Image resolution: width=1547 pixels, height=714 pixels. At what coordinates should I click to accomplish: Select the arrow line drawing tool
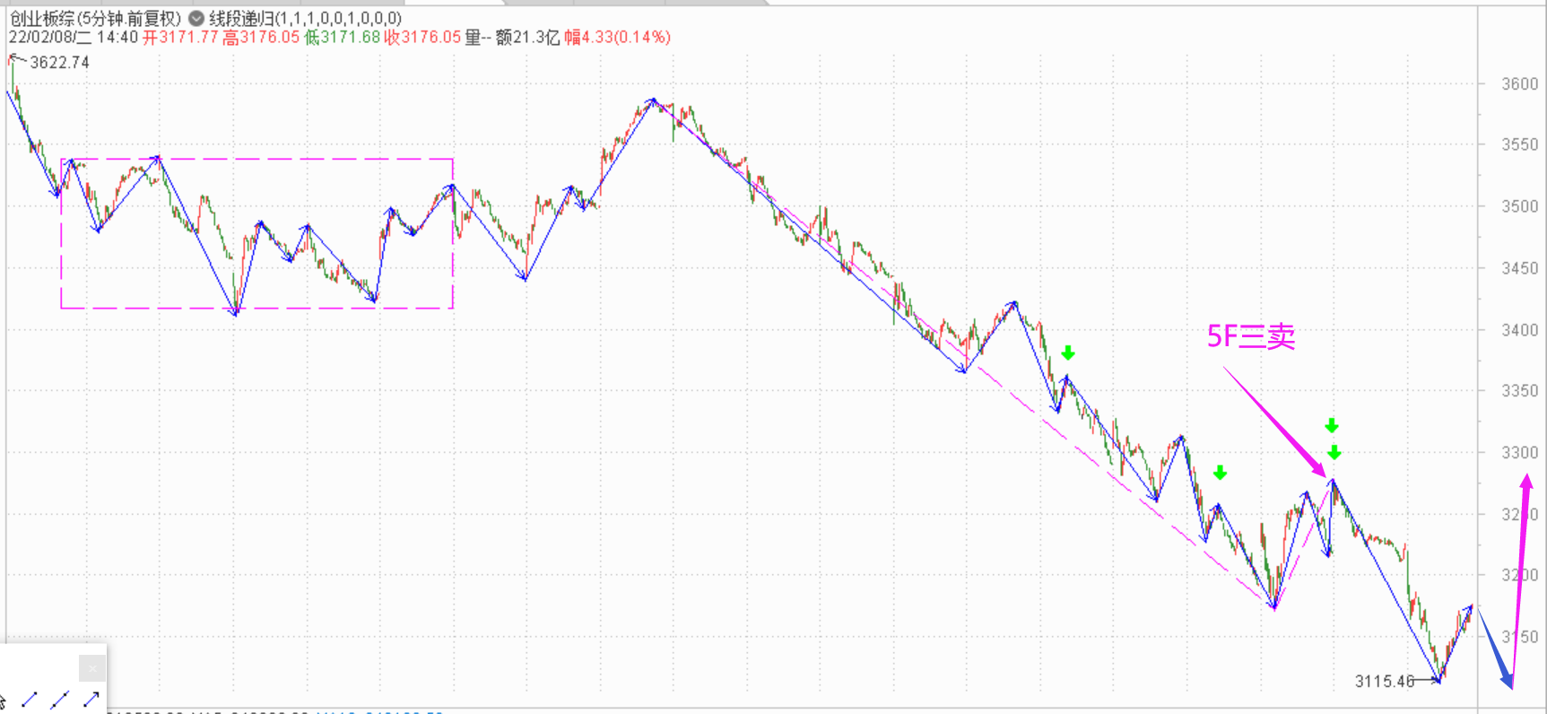click(91, 699)
